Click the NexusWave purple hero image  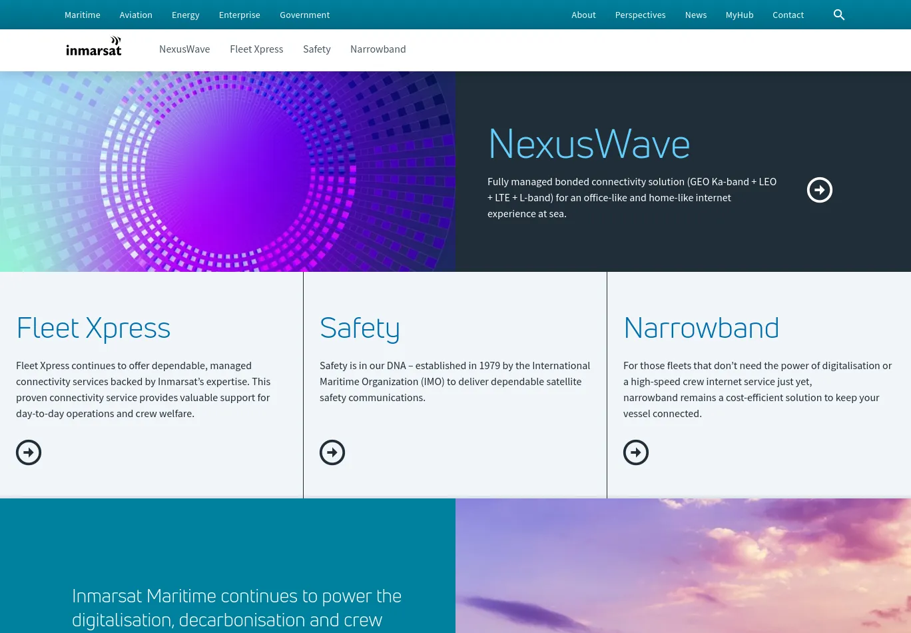228,171
